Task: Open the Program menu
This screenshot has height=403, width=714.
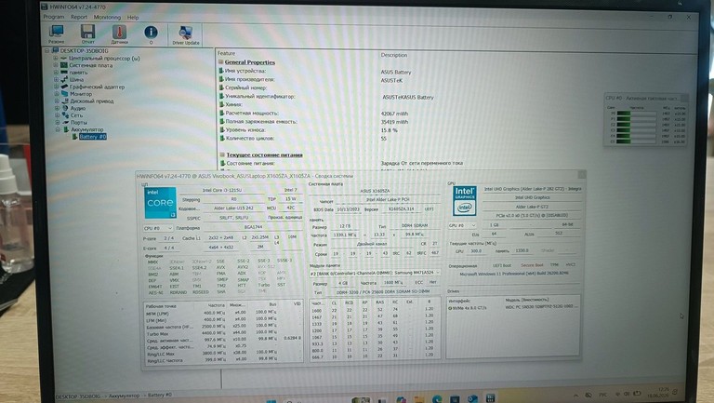Action: click(54, 17)
